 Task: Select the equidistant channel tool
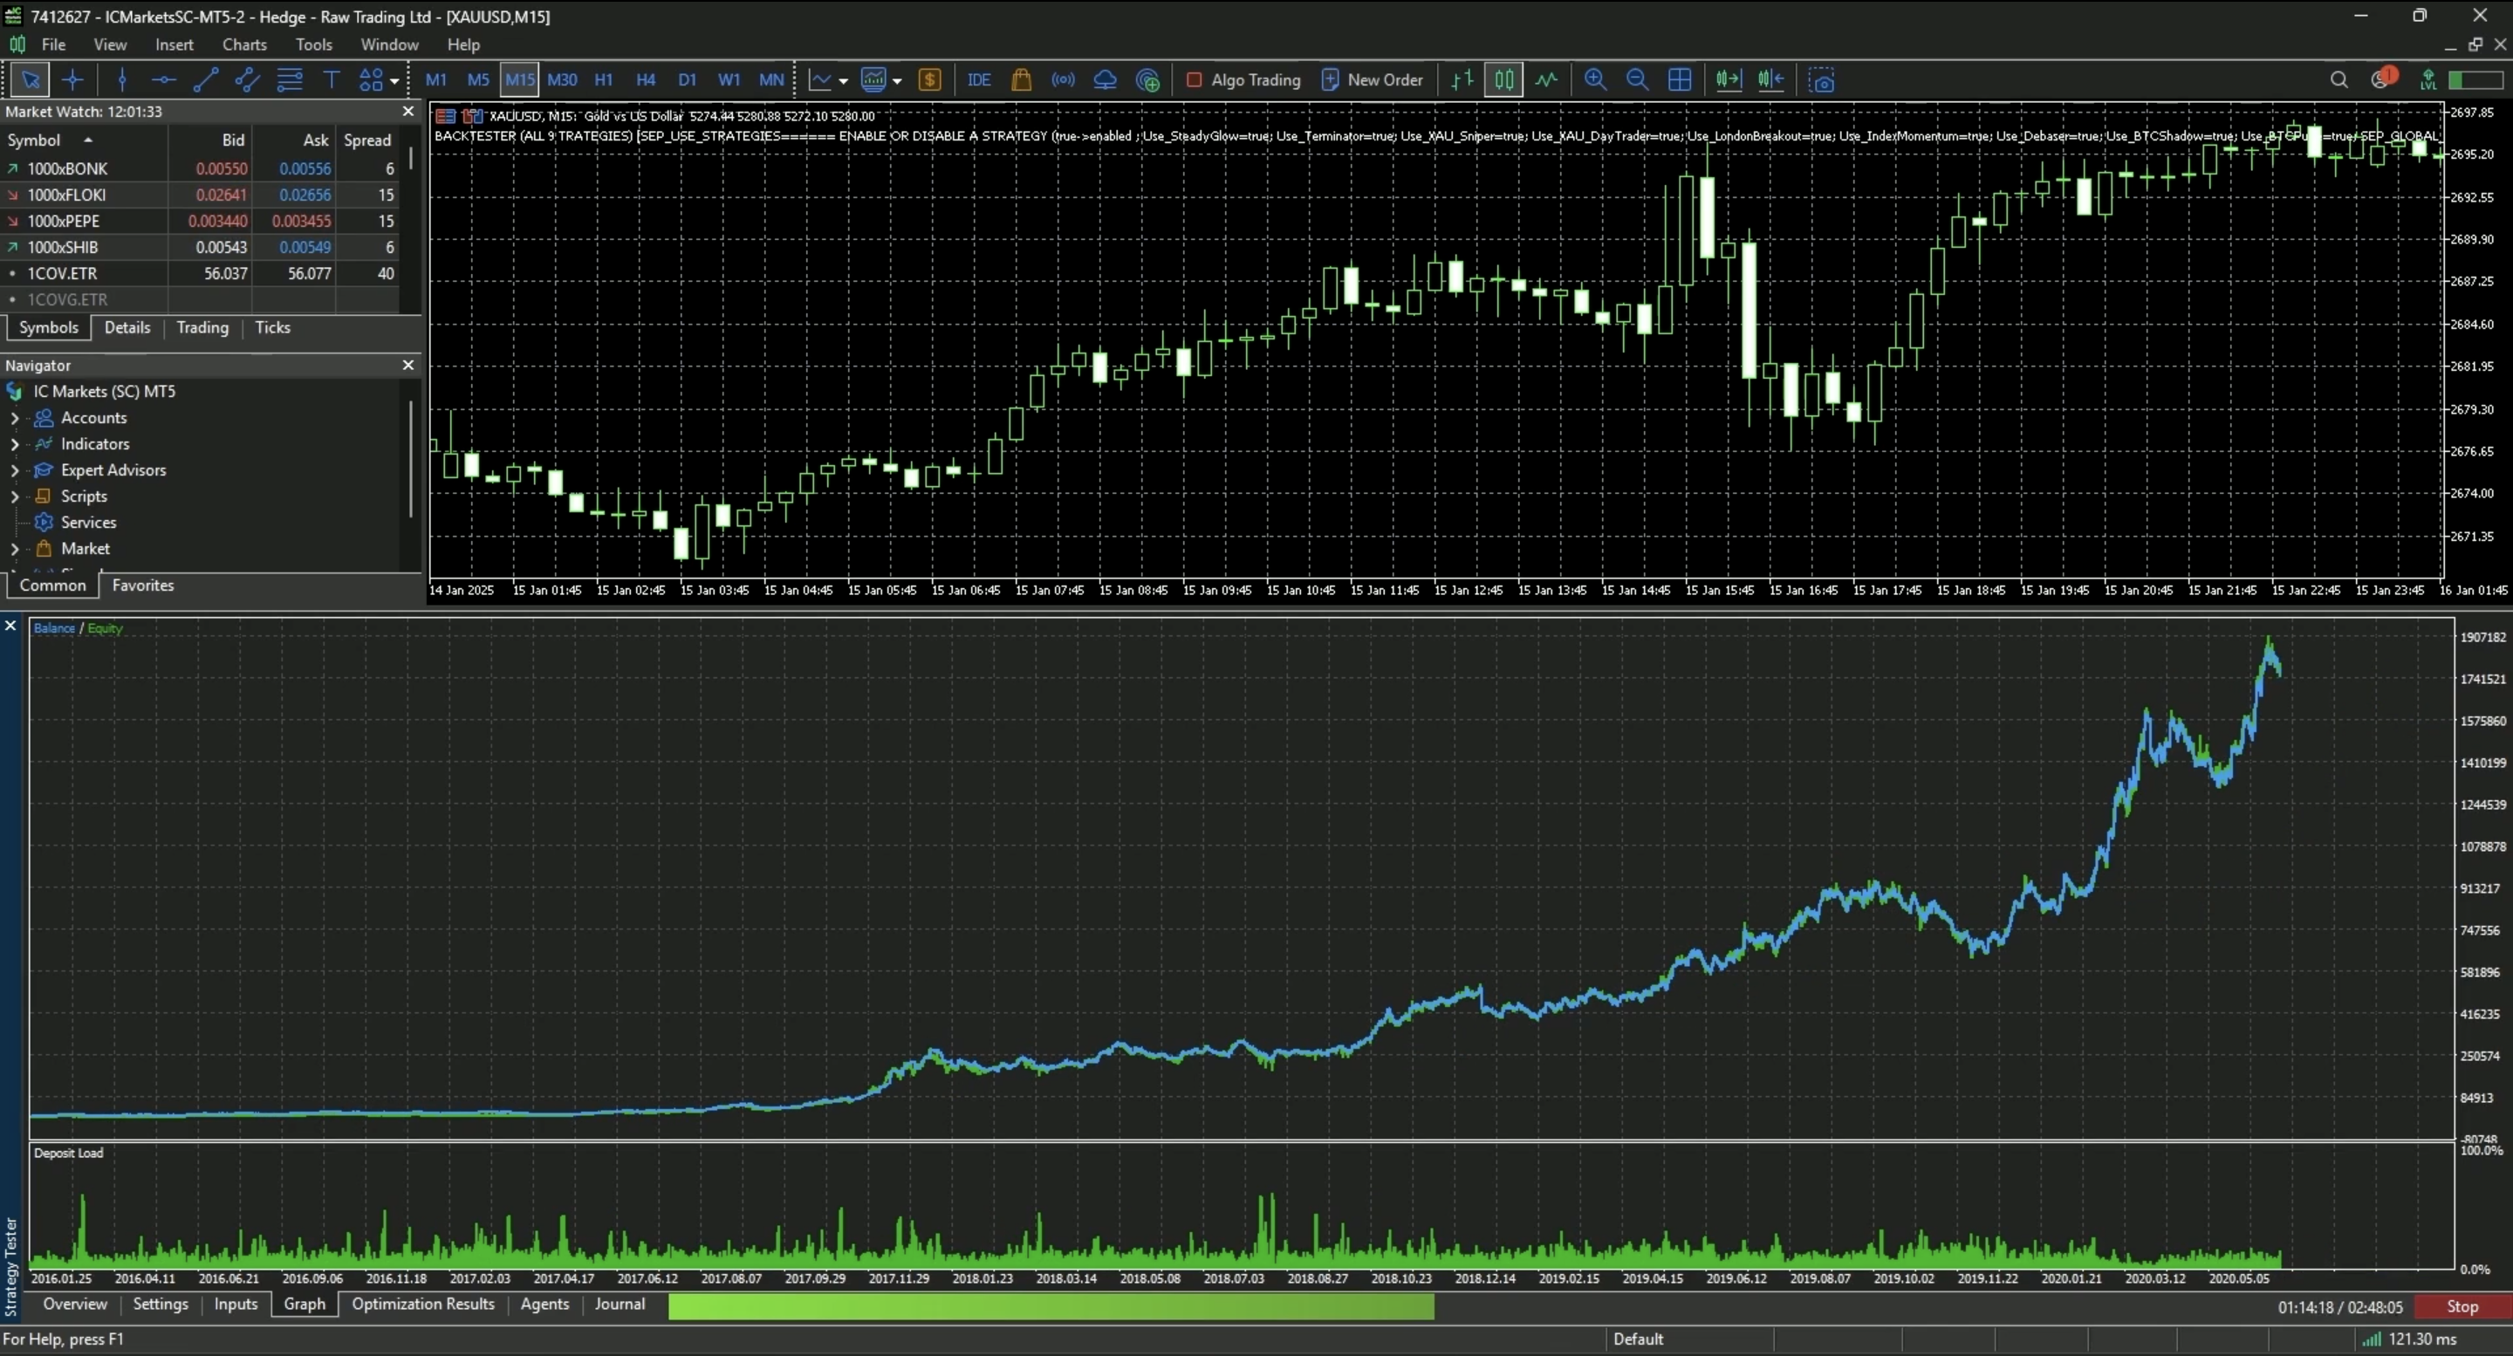pyautogui.click(x=248, y=80)
